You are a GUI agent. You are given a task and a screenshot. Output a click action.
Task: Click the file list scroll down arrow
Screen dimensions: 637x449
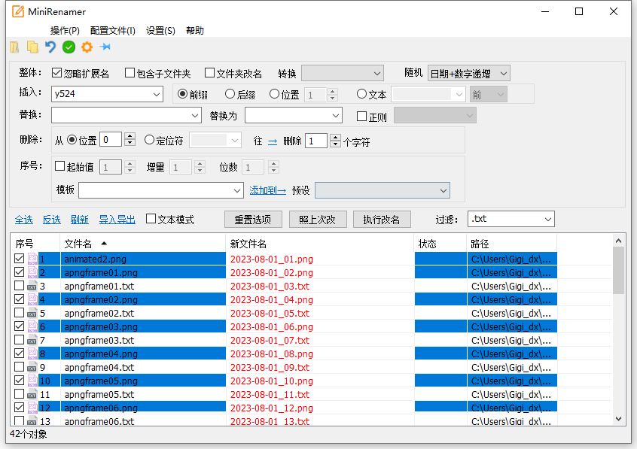(x=618, y=419)
